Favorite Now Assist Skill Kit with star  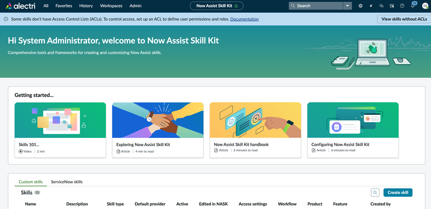[236, 6]
